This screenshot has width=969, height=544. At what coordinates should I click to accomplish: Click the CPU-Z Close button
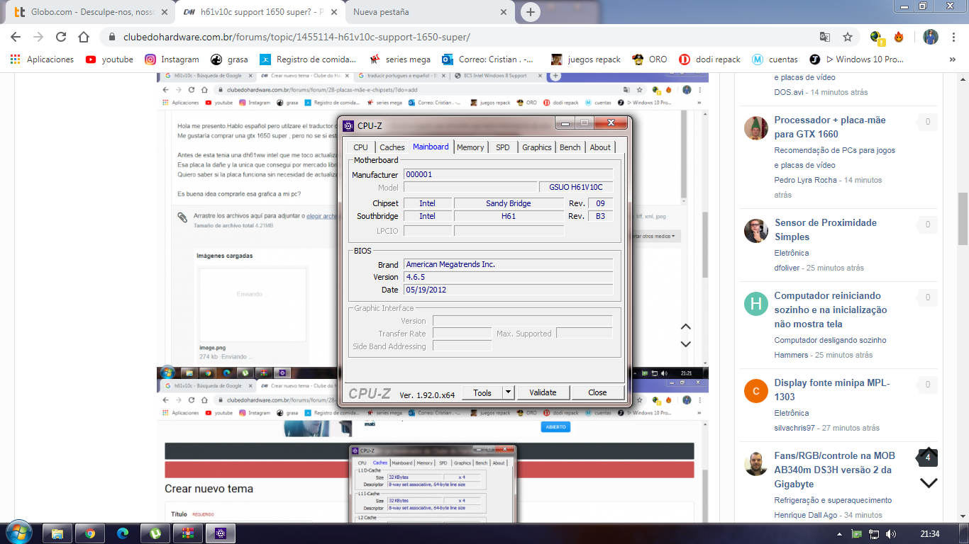597,392
